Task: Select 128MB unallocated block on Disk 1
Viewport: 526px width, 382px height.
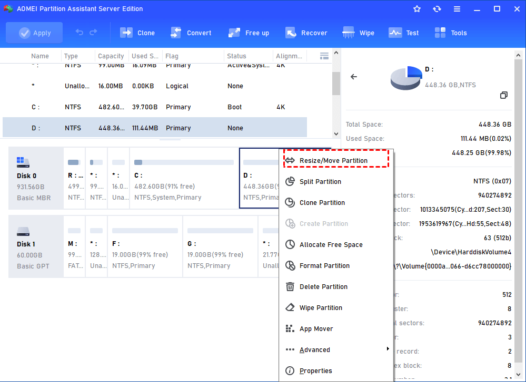Action: coord(96,247)
